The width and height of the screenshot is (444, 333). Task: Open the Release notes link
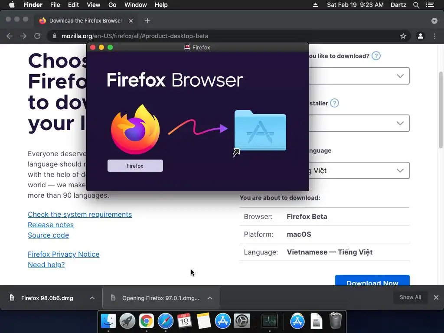tap(51, 225)
